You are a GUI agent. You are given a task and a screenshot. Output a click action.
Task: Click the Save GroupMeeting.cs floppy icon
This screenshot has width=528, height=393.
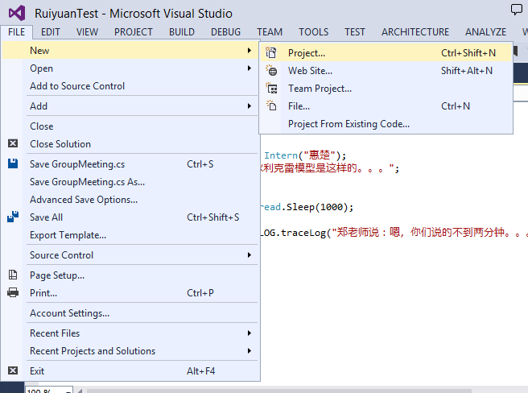tap(13, 164)
